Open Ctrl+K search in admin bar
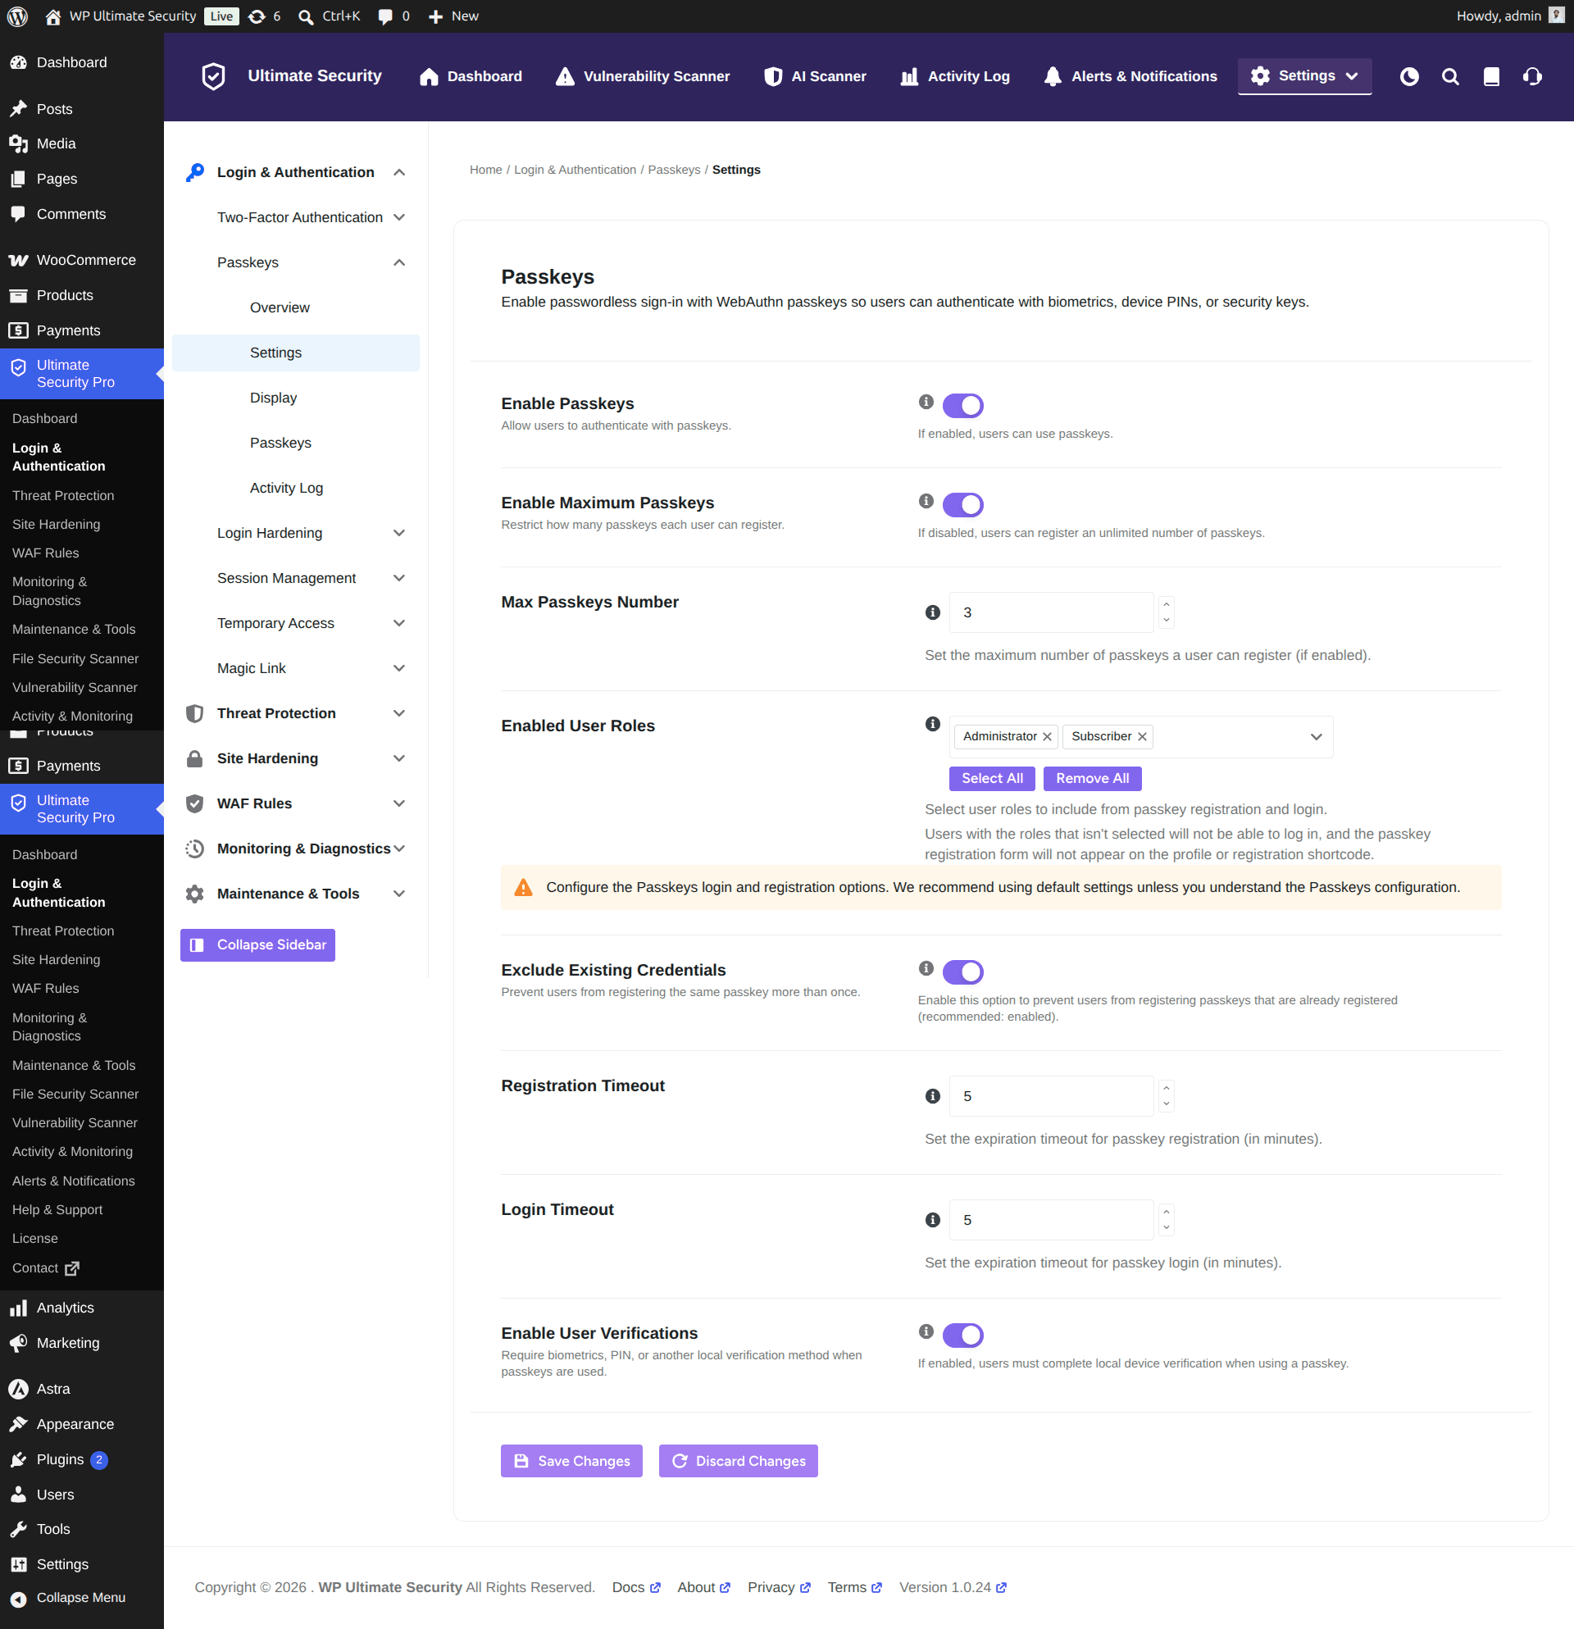1574x1629 pixels. click(329, 16)
